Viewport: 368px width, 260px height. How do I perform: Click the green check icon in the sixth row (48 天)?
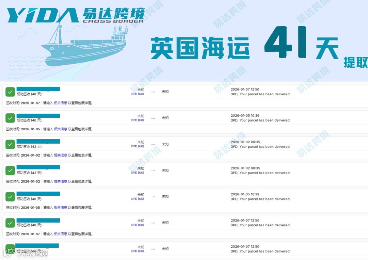[x=10, y=223]
